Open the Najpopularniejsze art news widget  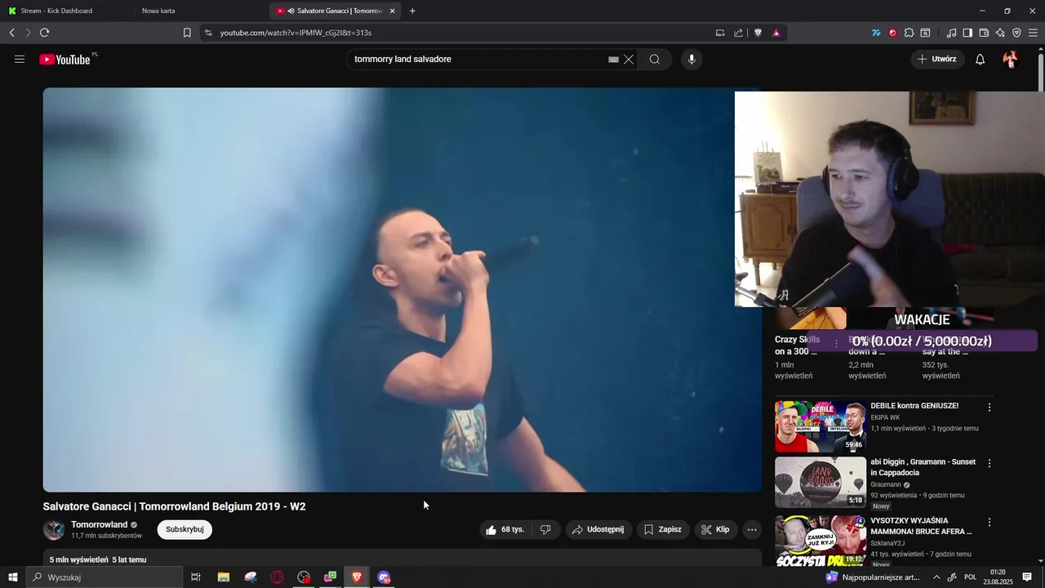tap(874, 577)
